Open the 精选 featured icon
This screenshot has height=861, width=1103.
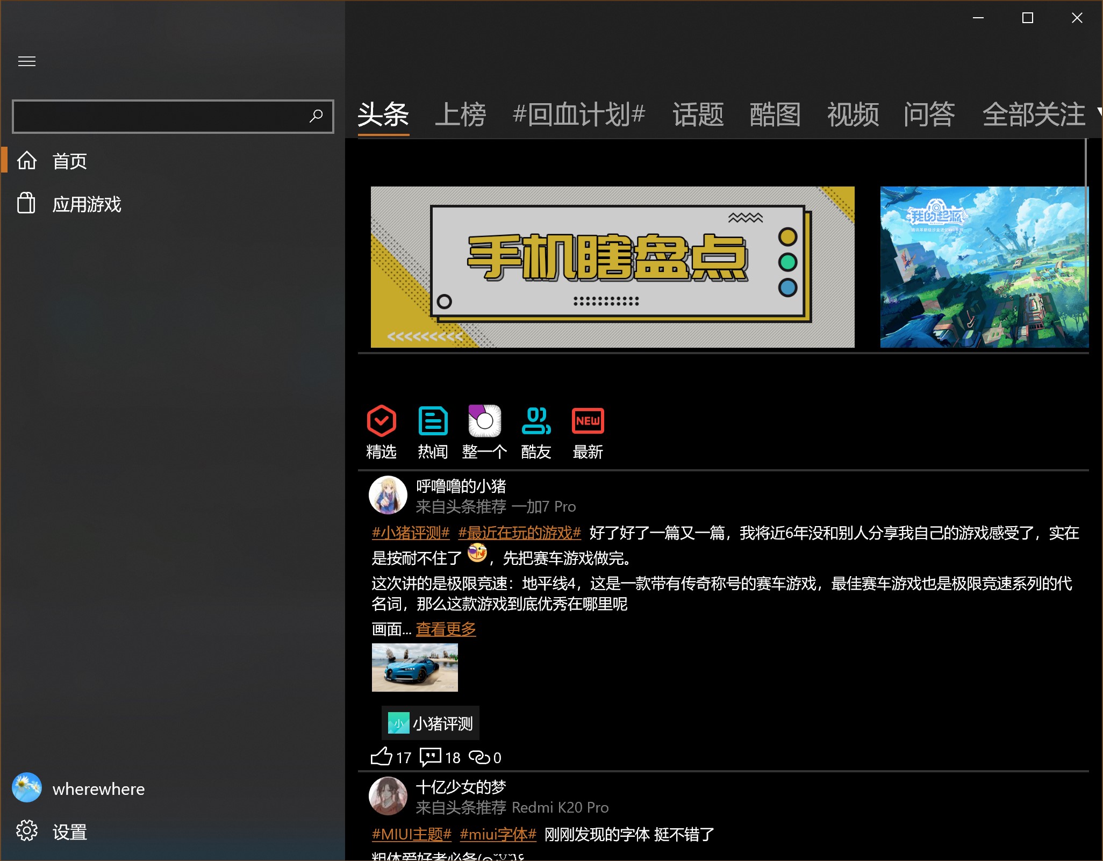pyautogui.click(x=381, y=421)
